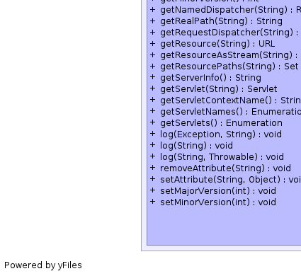Click the empty area below setMinorVersion in class box

tap(224, 226)
